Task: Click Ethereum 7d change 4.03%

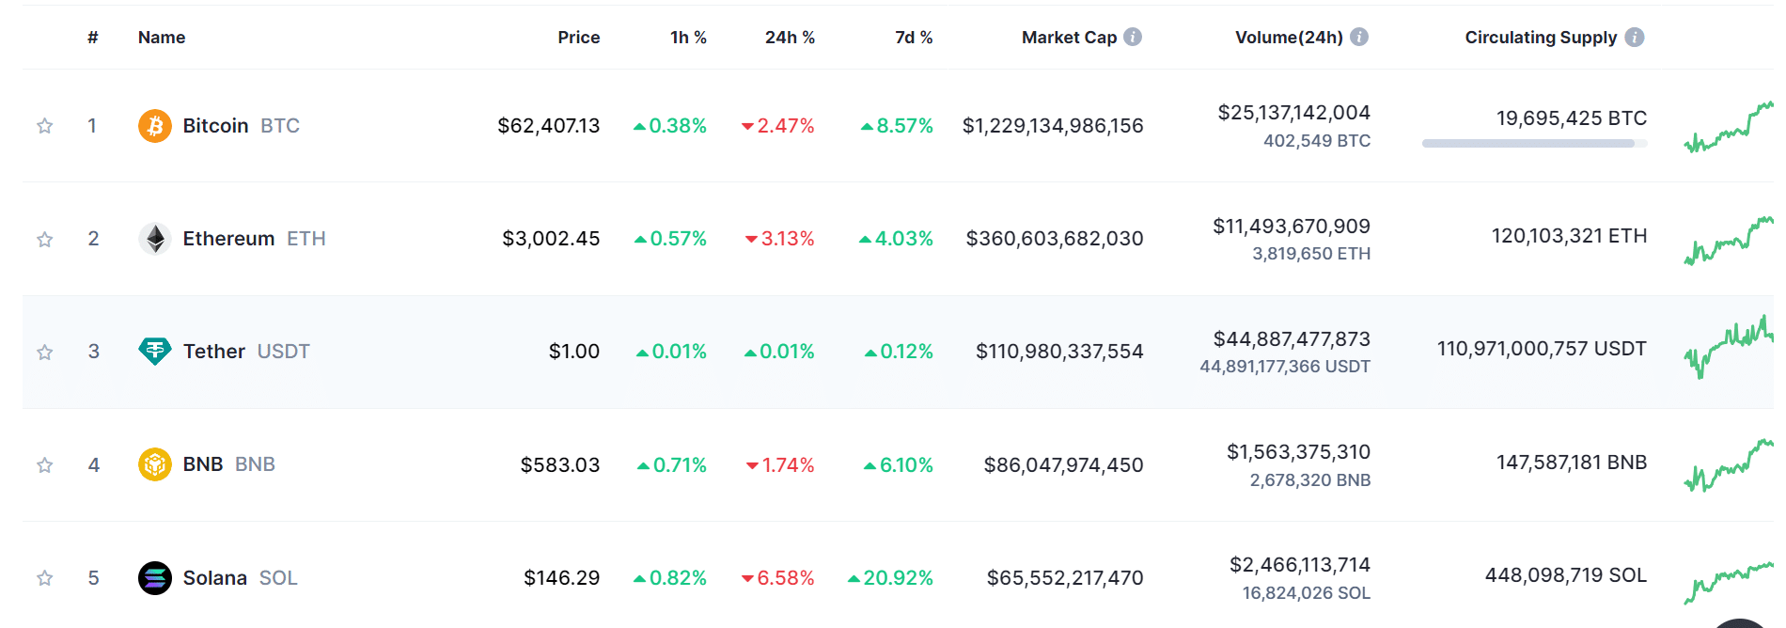Action: (896, 239)
